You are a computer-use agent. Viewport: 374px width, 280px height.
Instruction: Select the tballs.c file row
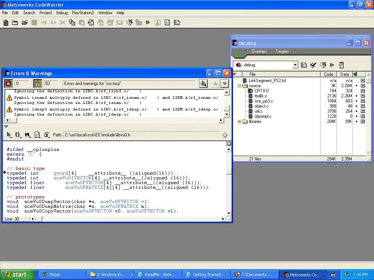260,96
